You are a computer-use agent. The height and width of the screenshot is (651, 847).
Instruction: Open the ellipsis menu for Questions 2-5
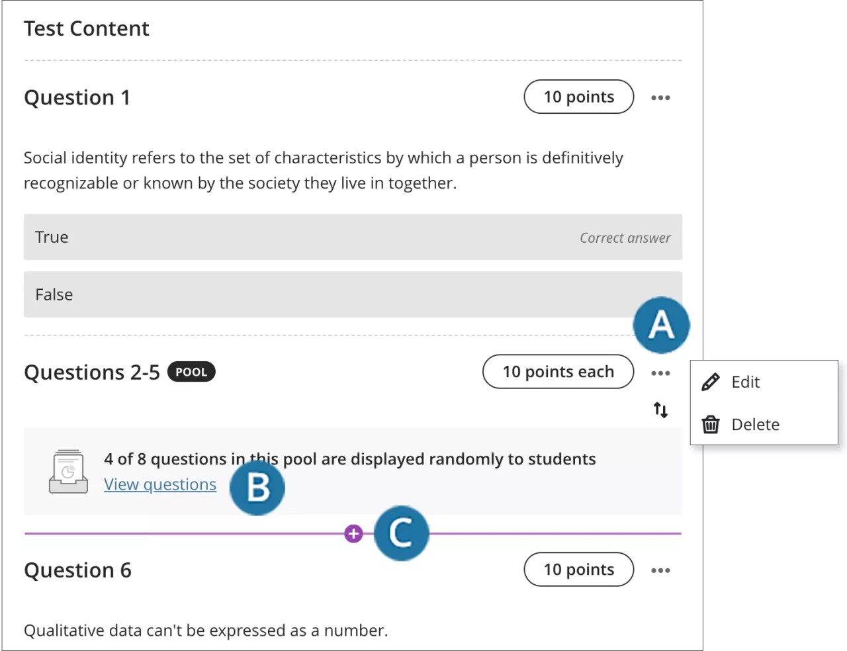coord(660,372)
